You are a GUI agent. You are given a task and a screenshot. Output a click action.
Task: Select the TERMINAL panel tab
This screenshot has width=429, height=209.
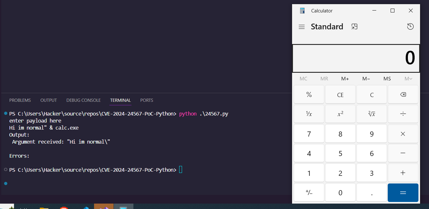[x=120, y=100]
